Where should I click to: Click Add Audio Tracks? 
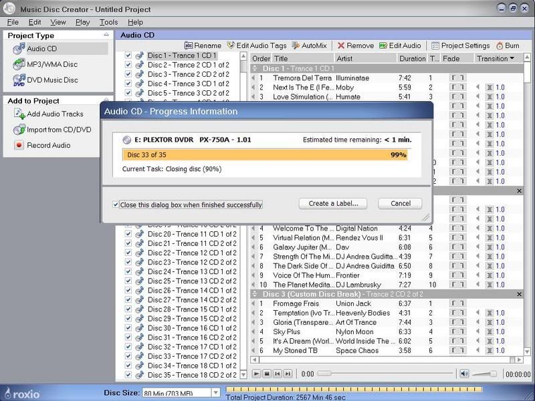click(48, 114)
